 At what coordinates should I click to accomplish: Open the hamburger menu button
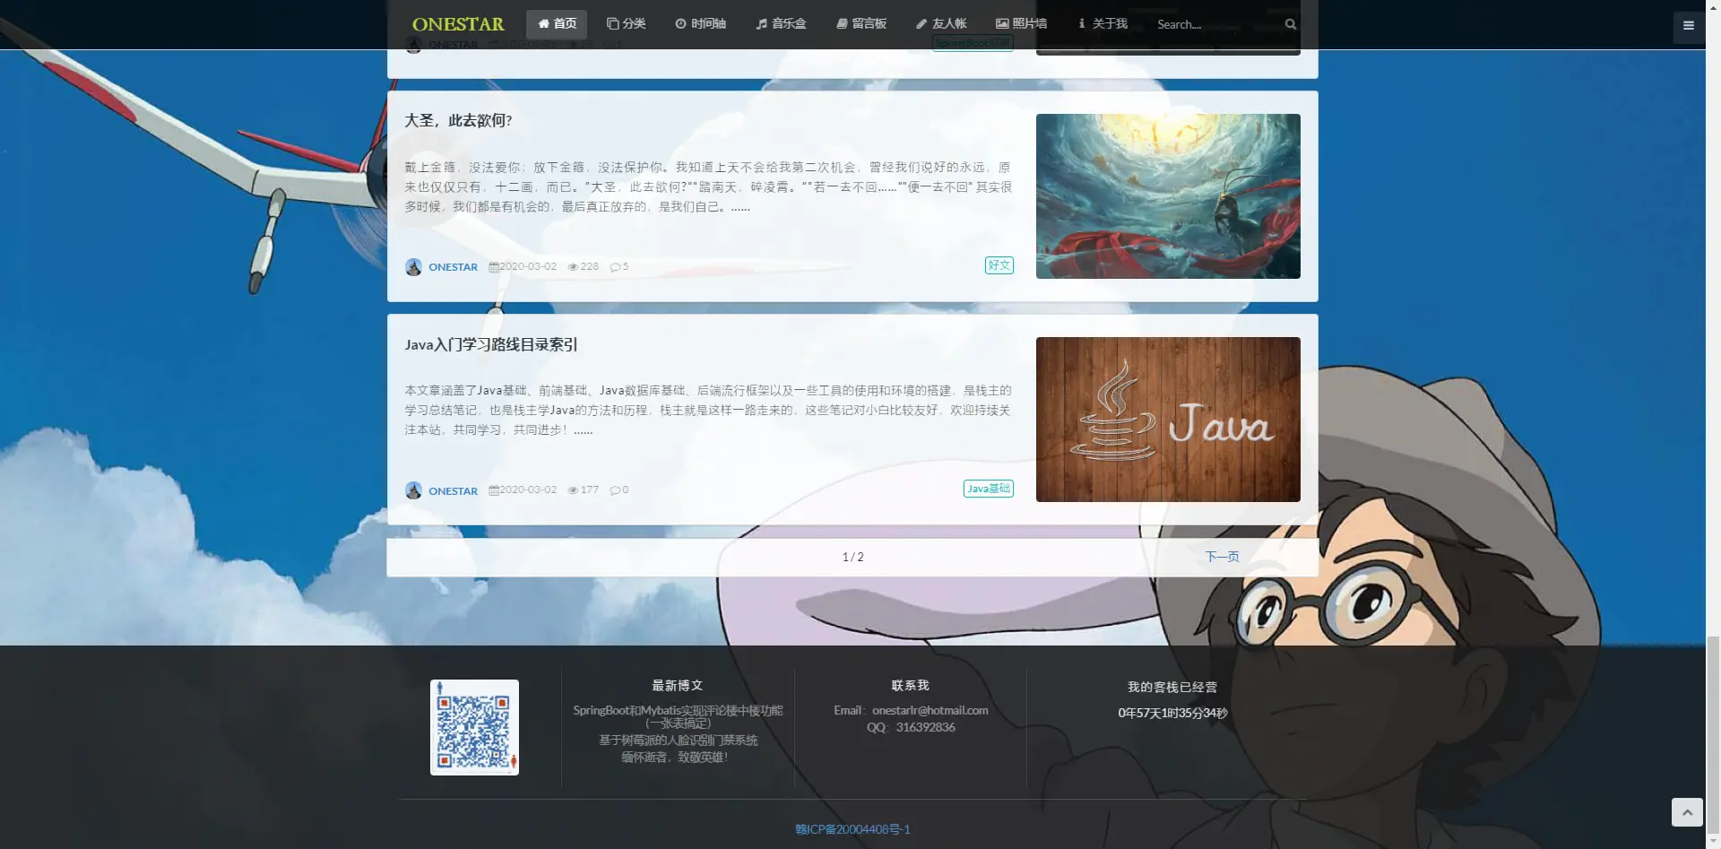[1689, 25]
